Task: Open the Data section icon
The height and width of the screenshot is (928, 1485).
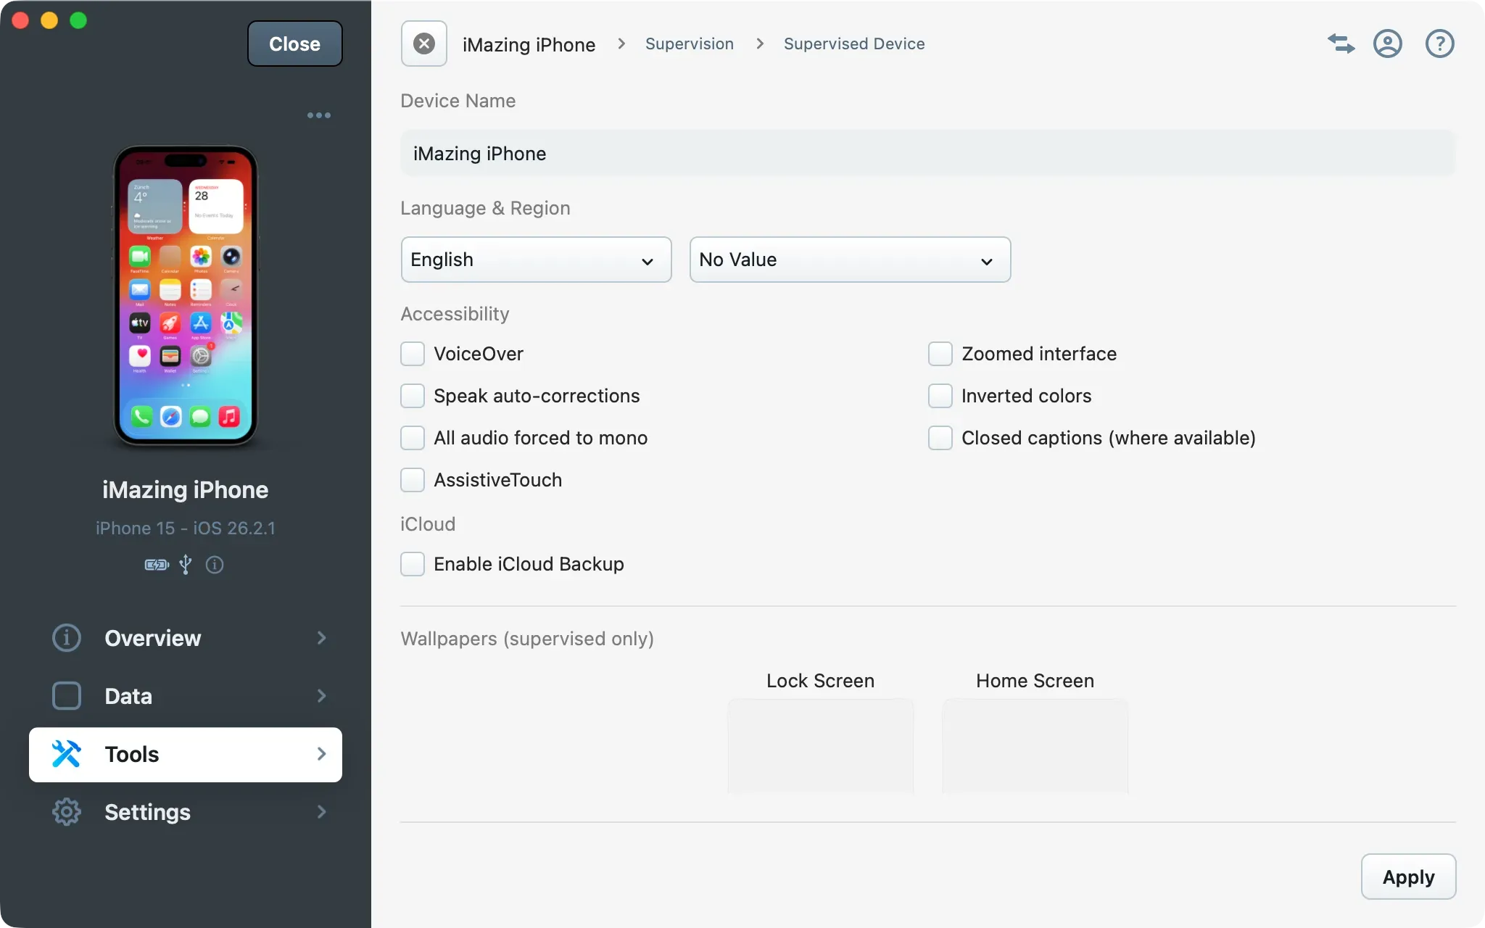Action: [x=66, y=695]
